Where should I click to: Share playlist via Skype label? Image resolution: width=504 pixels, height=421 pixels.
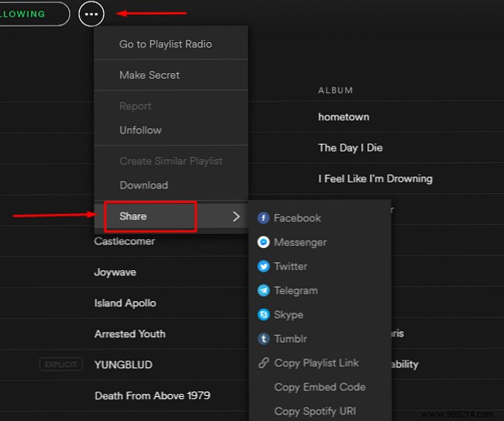(x=289, y=314)
